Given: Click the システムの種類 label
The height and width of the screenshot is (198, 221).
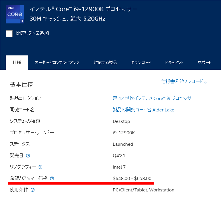Looking at the screenshot, I should pyautogui.click(x=25, y=121).
